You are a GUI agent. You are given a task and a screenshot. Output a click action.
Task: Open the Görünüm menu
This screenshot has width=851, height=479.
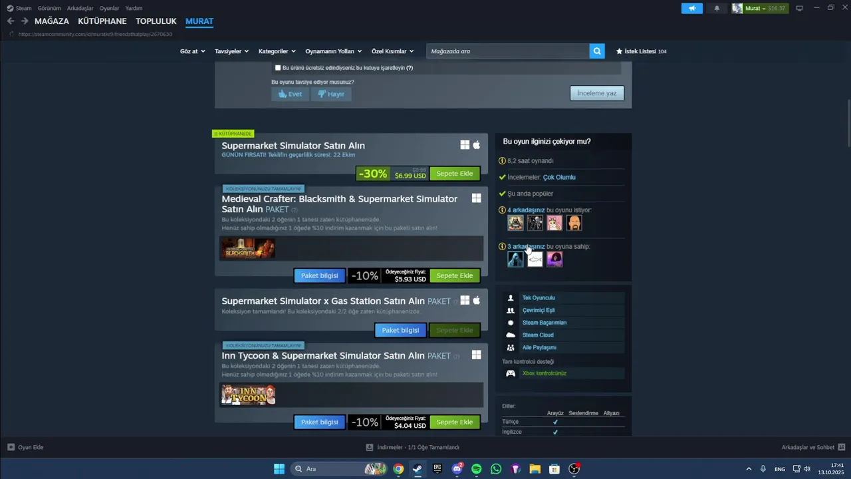pos(49,8)
